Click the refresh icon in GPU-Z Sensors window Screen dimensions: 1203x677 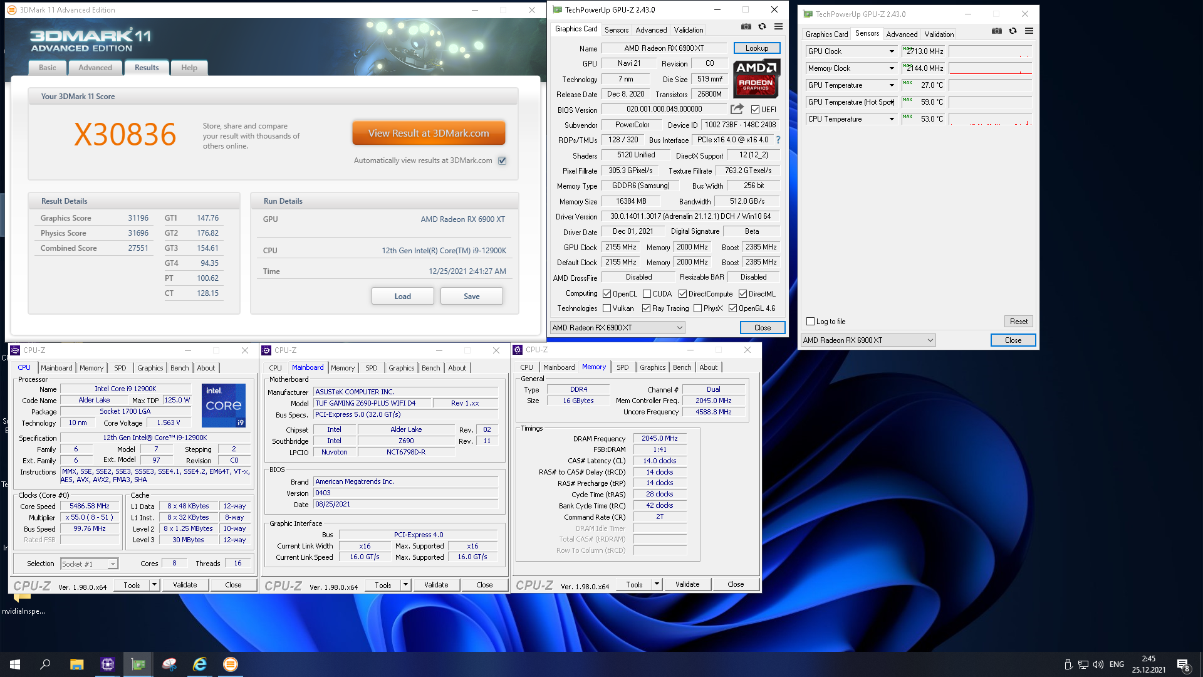pos(1013,31)
